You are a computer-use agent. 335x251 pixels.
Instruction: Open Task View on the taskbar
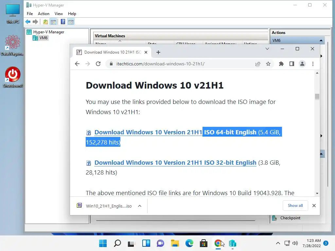click(x=132, y=243)
